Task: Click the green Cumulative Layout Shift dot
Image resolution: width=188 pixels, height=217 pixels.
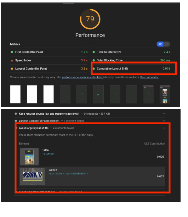Action: (x=94, y=69)
